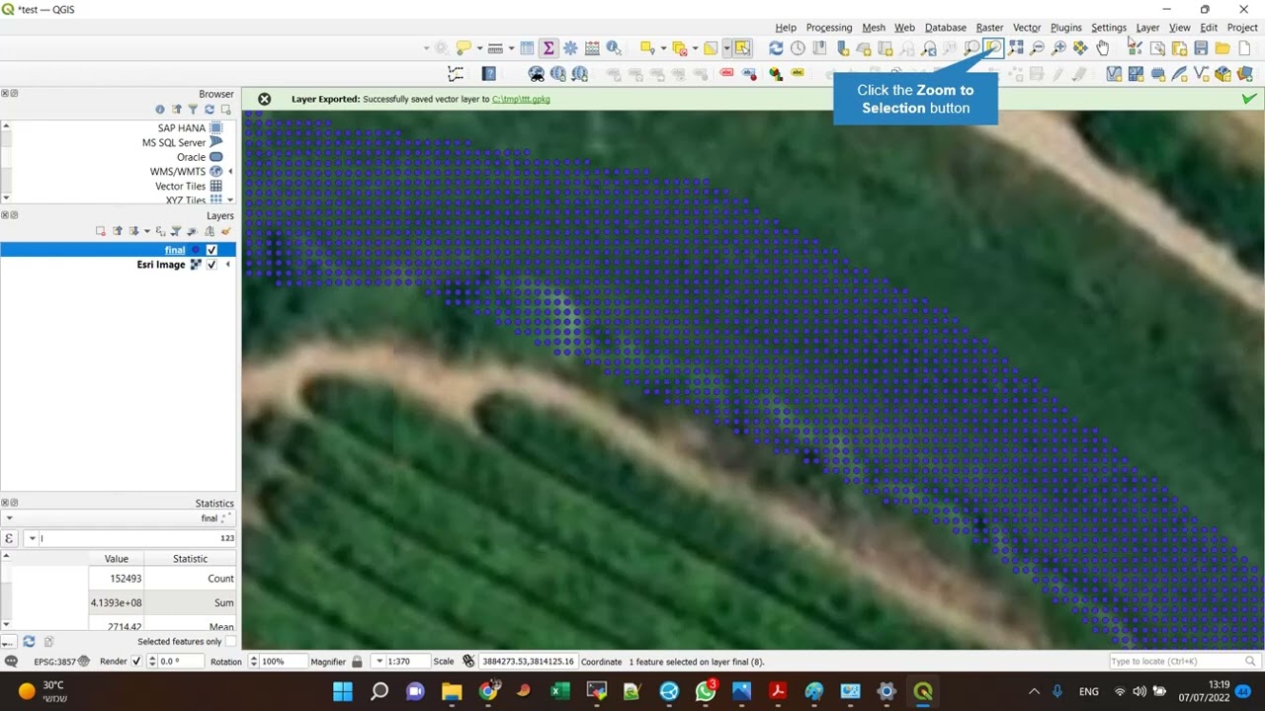Click the Zoom Out magnifier icon

pyautogui.click(x=1037, y=47)
